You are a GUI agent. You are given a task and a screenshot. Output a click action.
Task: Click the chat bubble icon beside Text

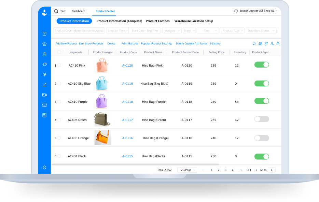(x=56, y=11)
